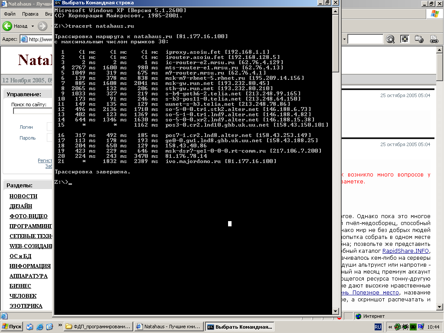Viewport: 444px width, 333px height.
Task: Focus the toolbar search input box
Action: [x=365, y=39]
